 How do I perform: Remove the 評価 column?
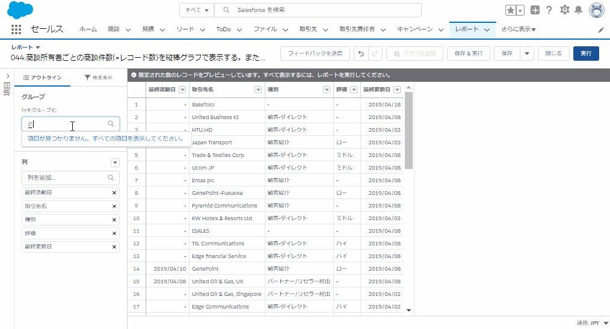pyautogui.click(x=114, y=233)
